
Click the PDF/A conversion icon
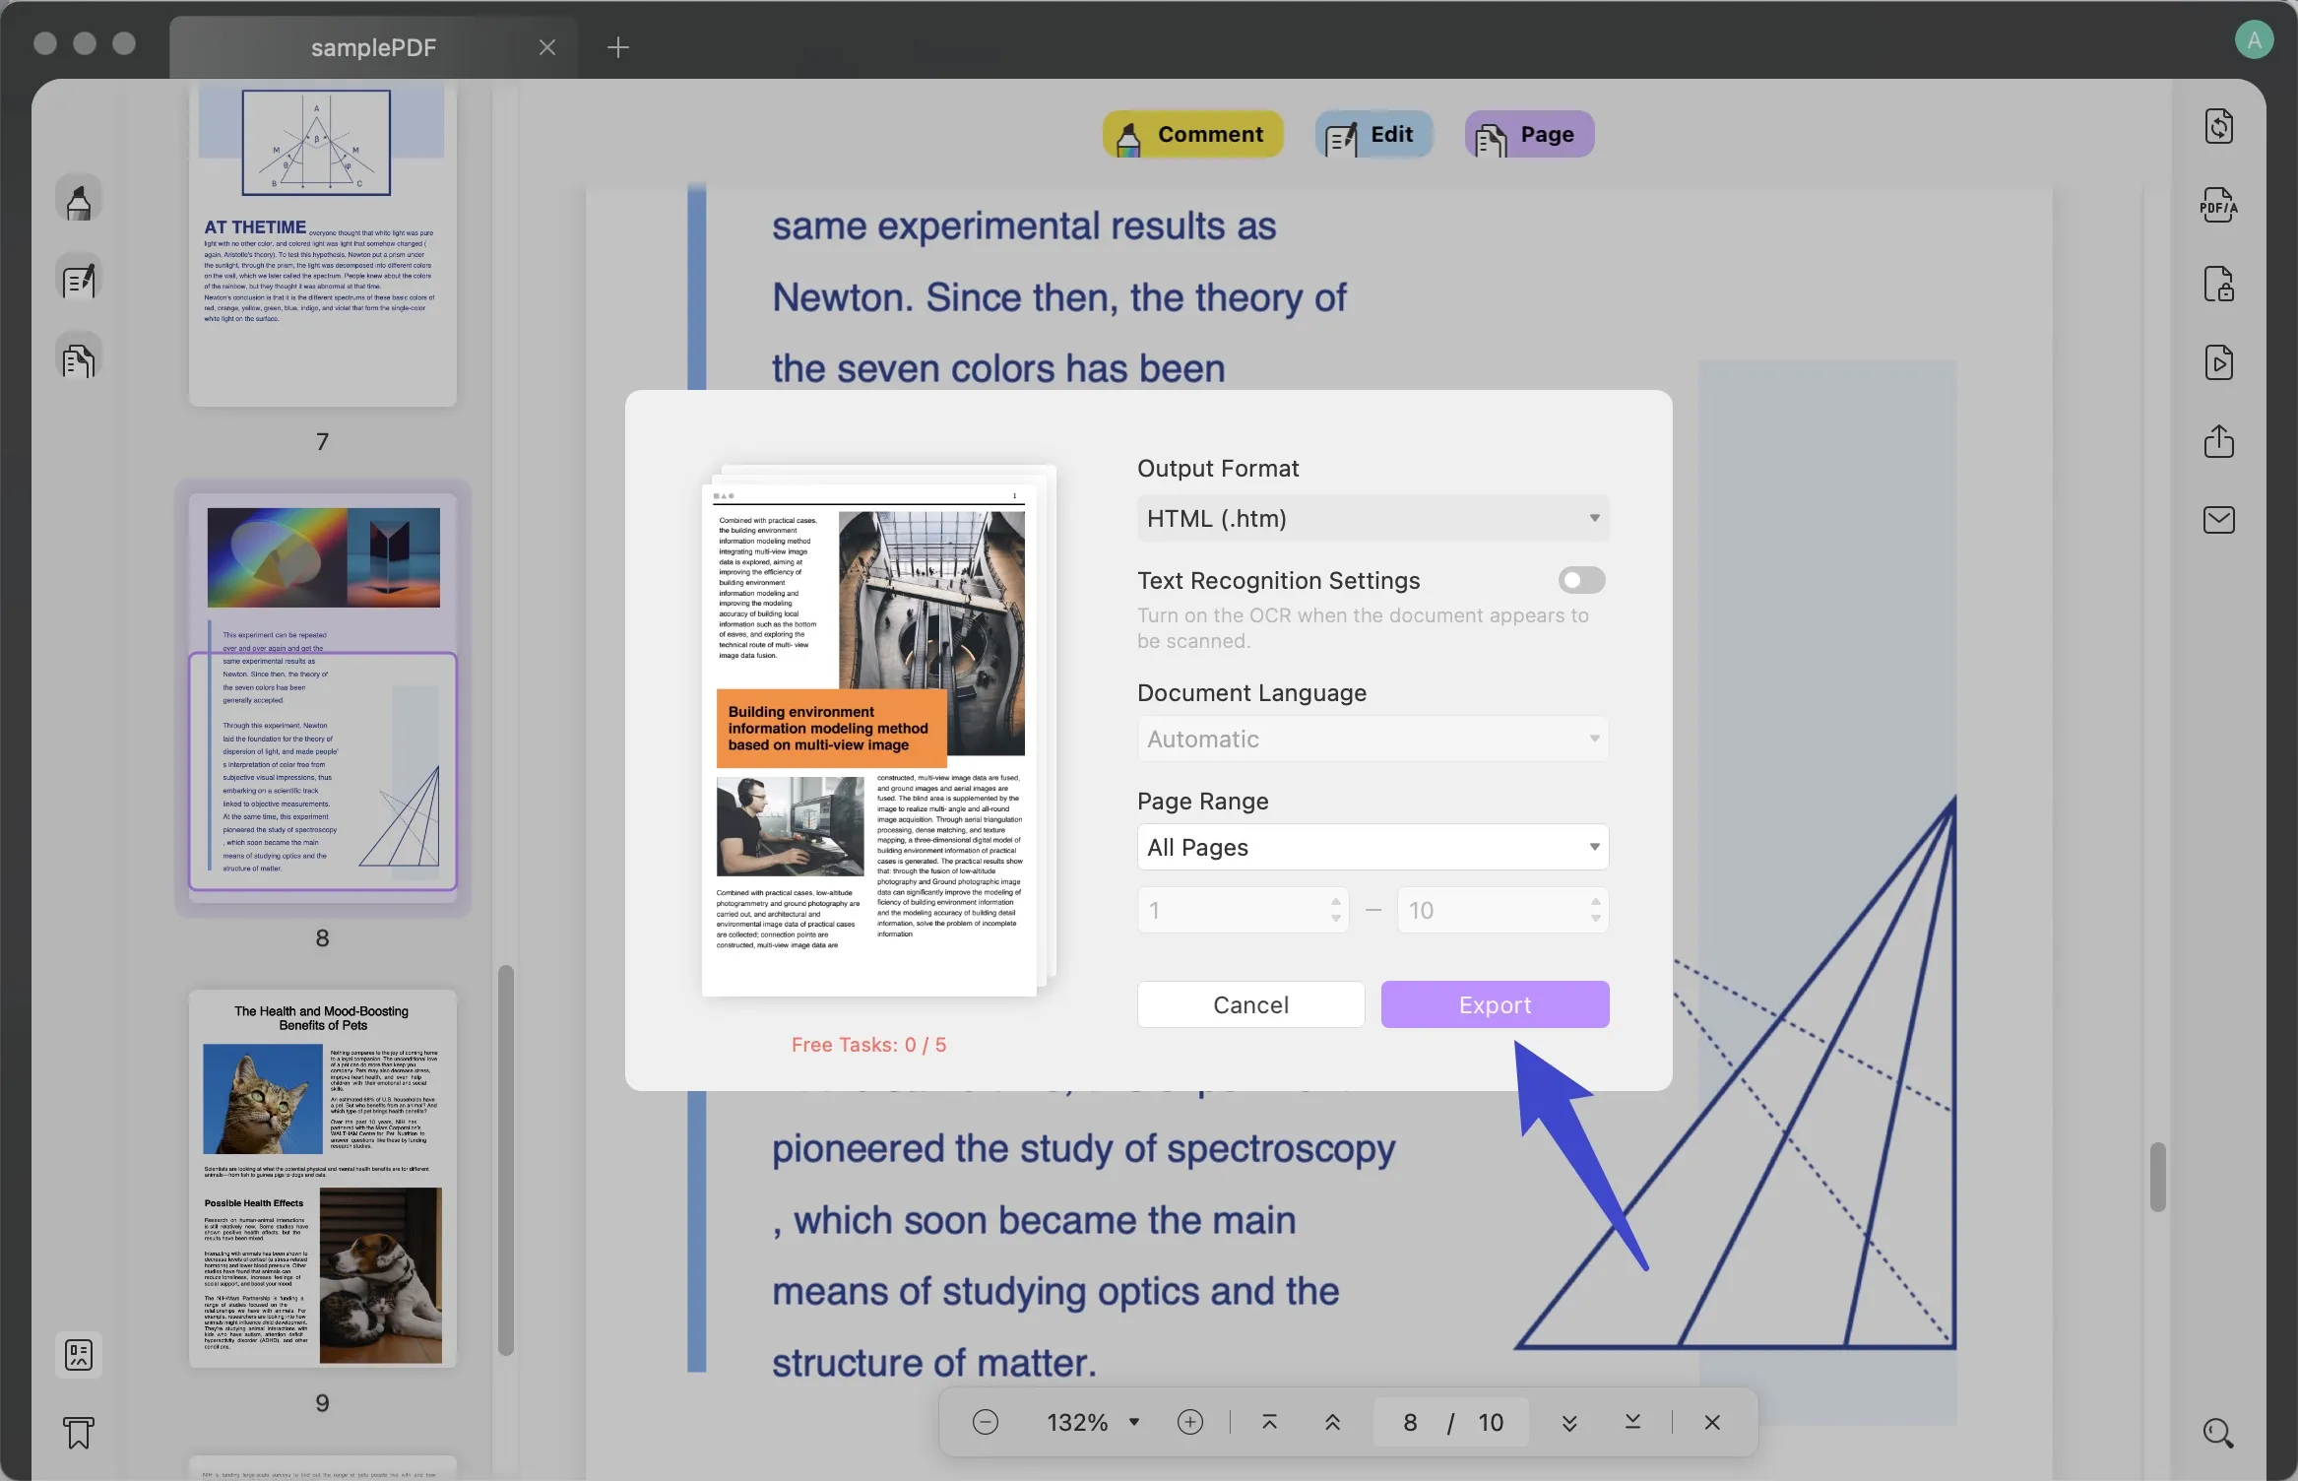pos(2218,206)
